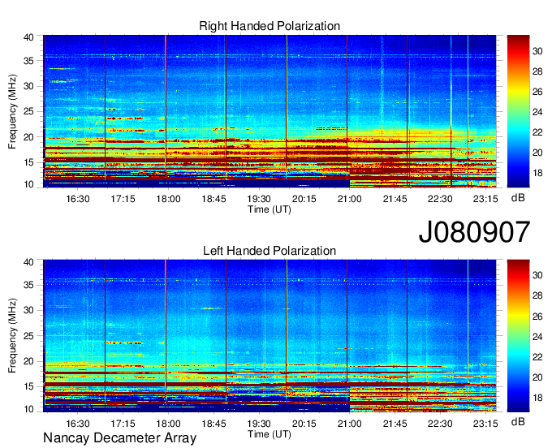This screenshot has height=448, width=552.
Task: Click the 'dB' unit label of Left Handed colorbar
Action: pyautogui.click(x=518, y=421)
